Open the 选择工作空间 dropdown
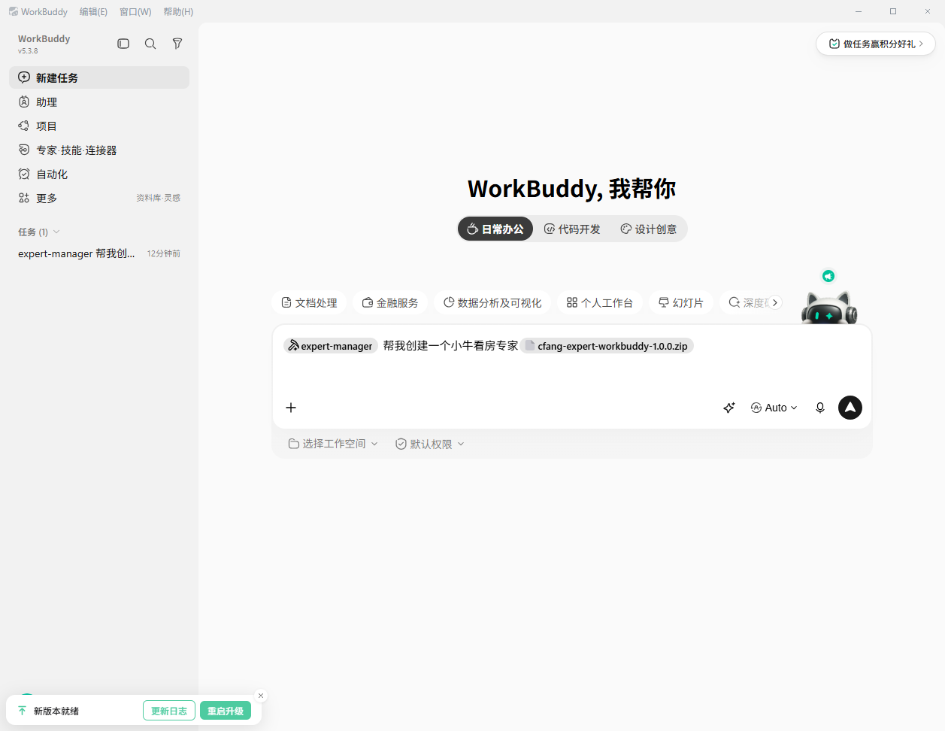Image resolution: width=945 pixels, height=731 pixels. point(333,444)
